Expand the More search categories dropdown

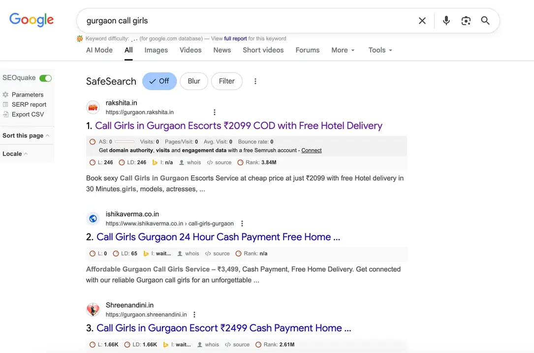click(343, 50)
